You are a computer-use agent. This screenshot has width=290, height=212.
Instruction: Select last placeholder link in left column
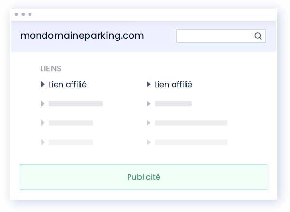(71, 142)
